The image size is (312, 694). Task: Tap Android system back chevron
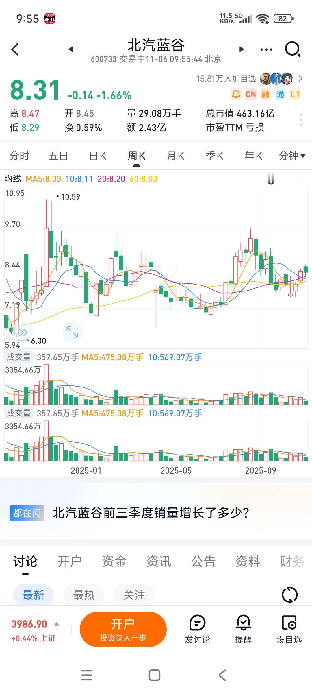coord(222,675)
